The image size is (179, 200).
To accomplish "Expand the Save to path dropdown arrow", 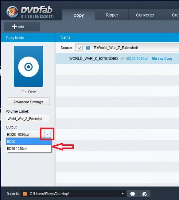I will [123, 194].
